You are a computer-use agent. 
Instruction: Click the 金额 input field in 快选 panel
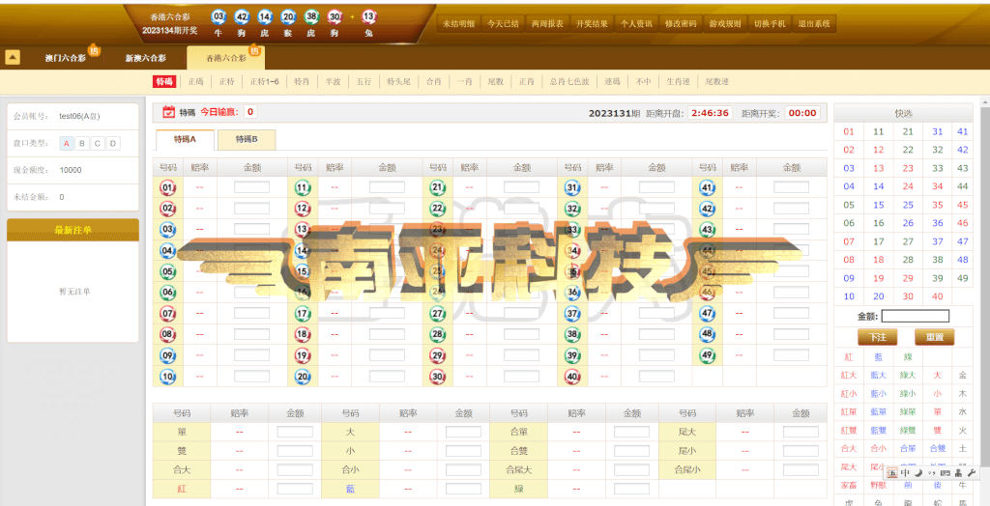click(x=916, y=316)
